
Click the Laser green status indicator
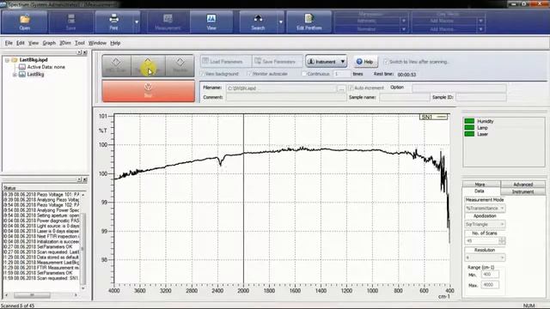click(469, 134)
